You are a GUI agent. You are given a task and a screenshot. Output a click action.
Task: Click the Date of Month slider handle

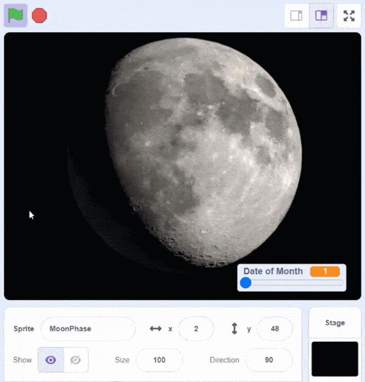click(x=246, y=283)
